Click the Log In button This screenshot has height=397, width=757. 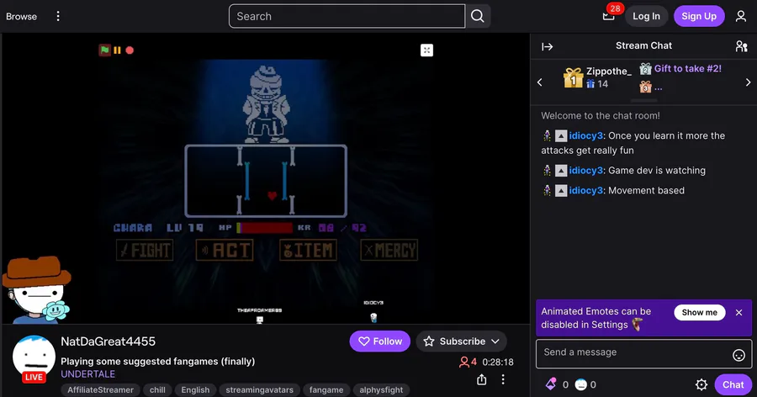point(646,17)
